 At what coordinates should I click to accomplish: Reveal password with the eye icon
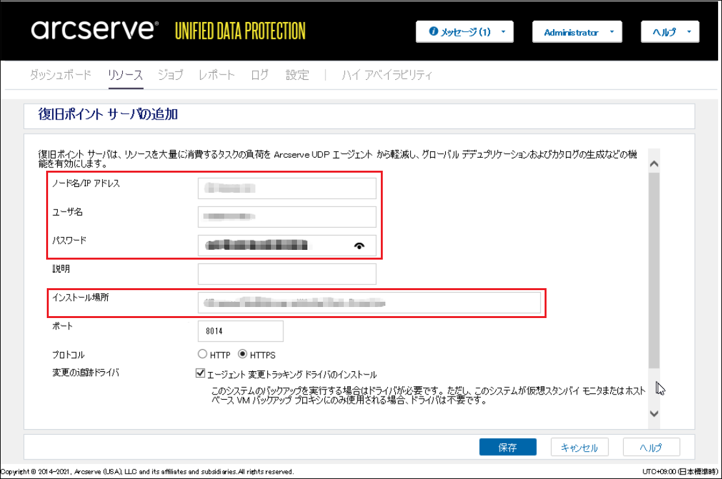pos(359,246)
